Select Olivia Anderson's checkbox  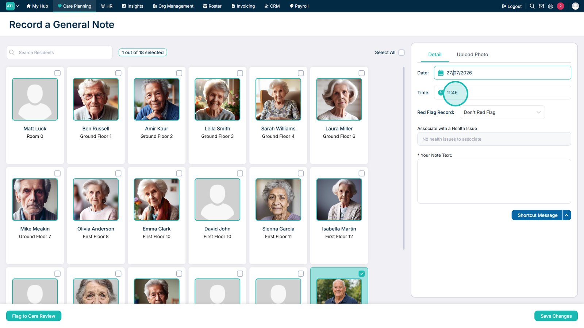[x=118, y=173]
